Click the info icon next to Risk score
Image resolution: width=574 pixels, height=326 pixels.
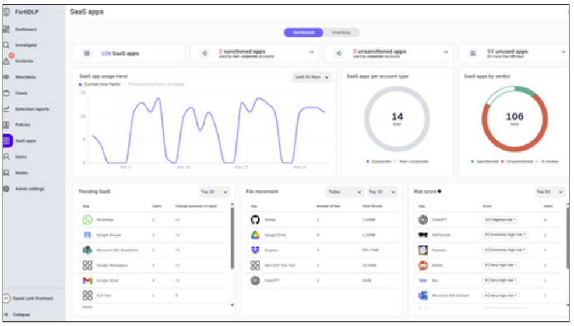[x=439, y=191]
